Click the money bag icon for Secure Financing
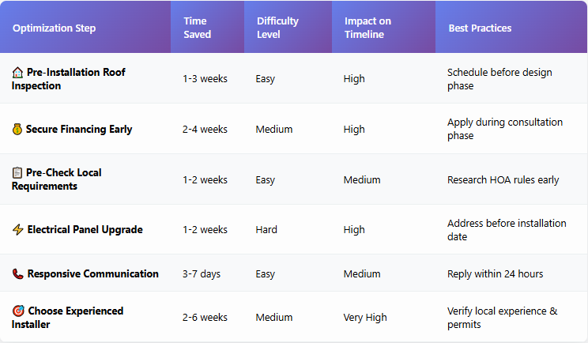Screen dimensions: 588x343 (x=17, y=130)
